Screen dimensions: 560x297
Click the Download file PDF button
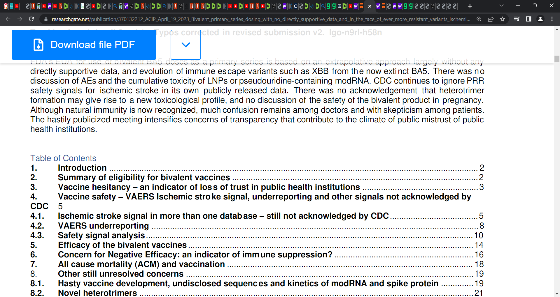pos(83,45)
